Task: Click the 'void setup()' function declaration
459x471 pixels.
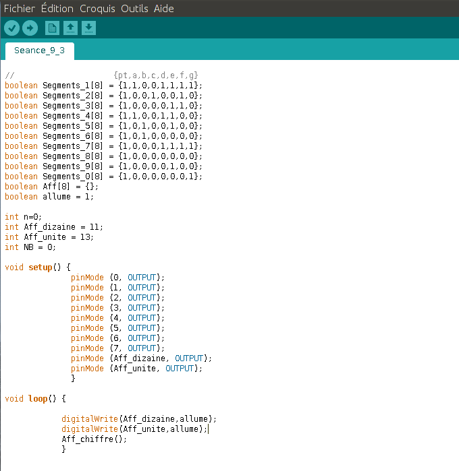Action: [37, 268]
